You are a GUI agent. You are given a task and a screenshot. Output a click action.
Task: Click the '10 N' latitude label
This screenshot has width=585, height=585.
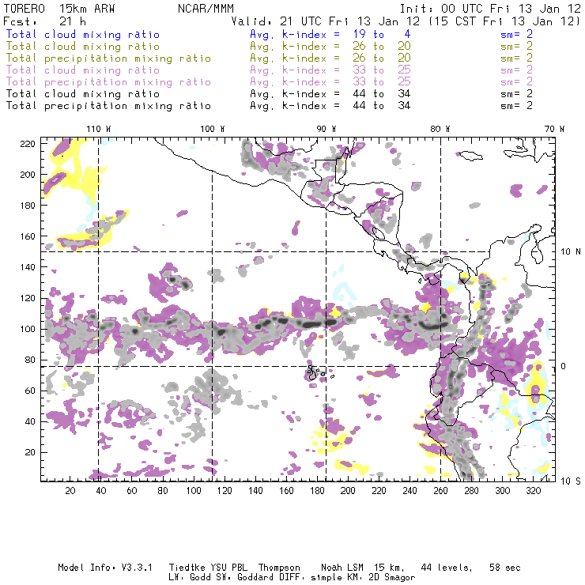(x=571, y=252)
